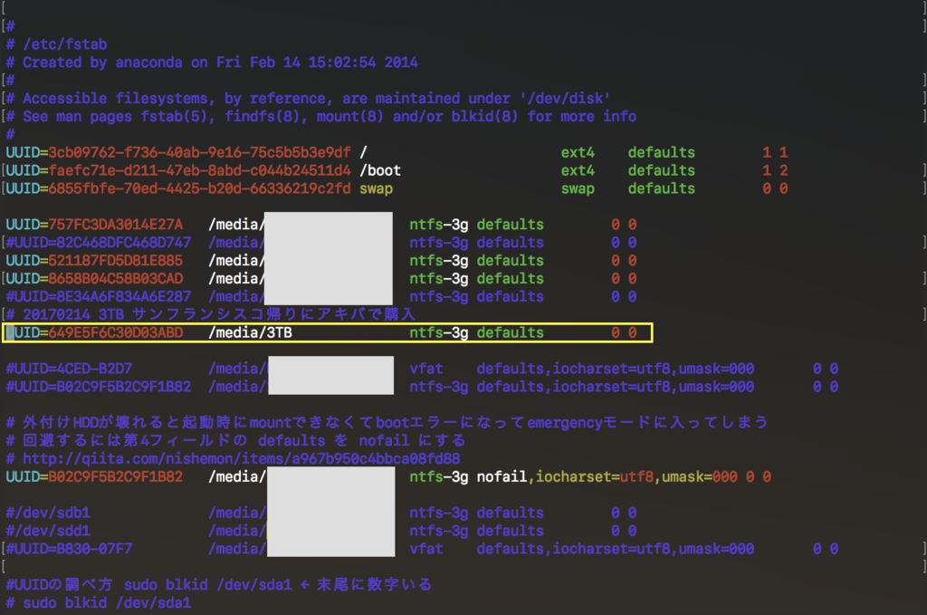Viewport: 927px width, 615px height.
Task: Click the 'emergency' Japanese comment about external HDD
Action: click(x=387, y=422)
